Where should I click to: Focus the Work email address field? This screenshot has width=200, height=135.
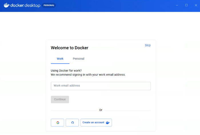(101, 86)
